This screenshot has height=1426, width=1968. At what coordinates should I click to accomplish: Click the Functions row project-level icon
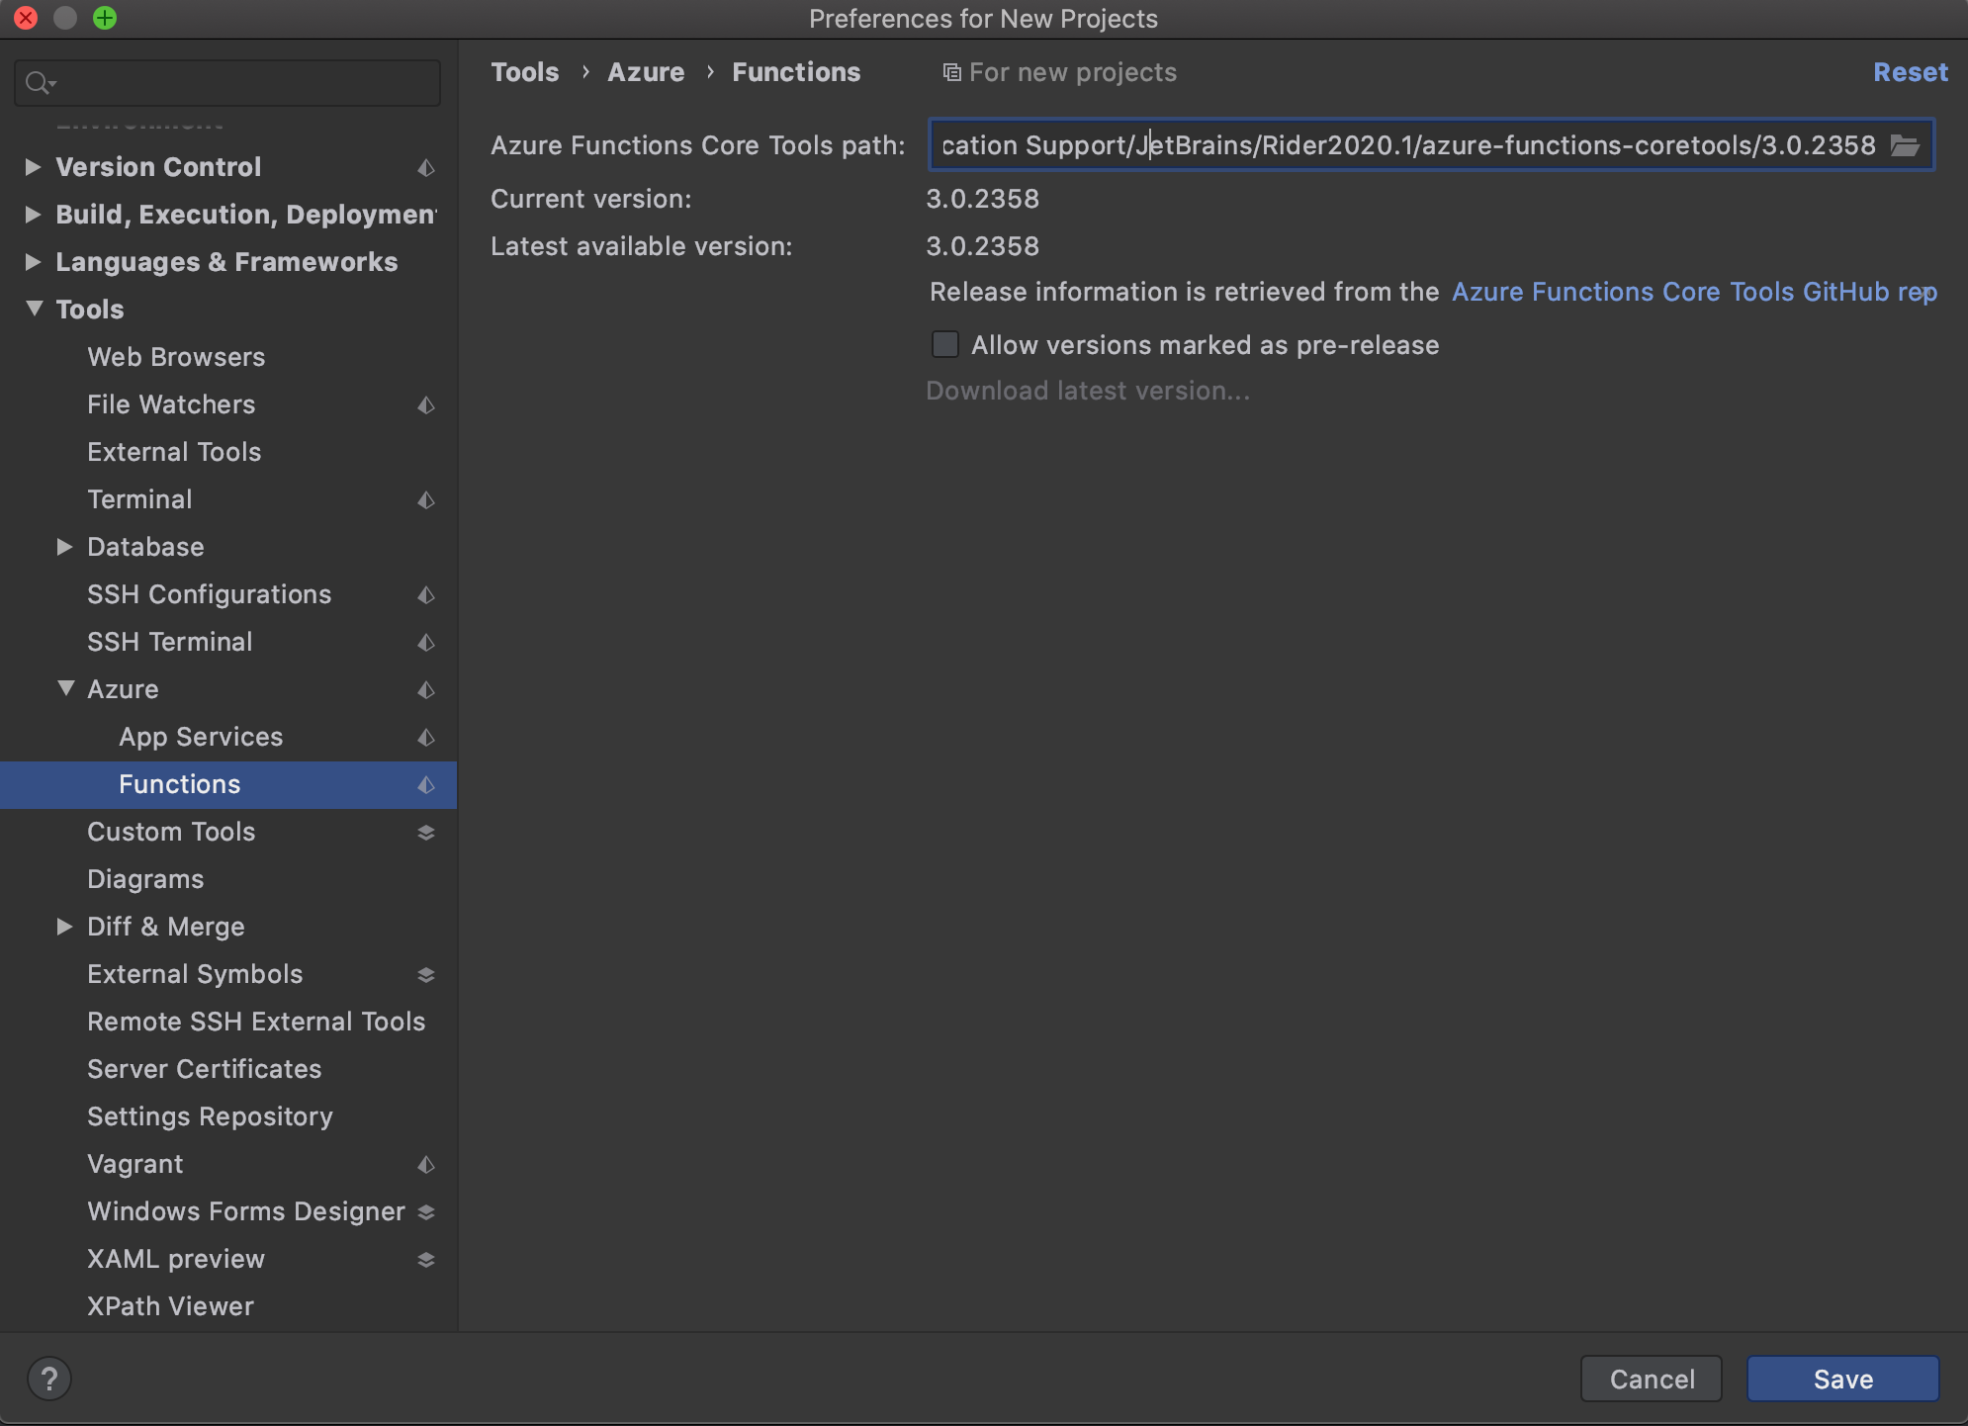click(426, 784)
